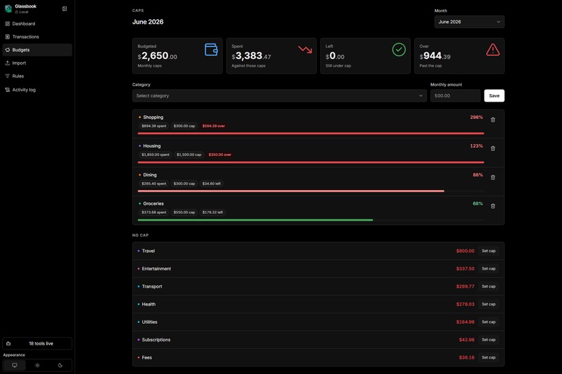
Task: Click the Budgets piggy bank icon
Action: 8,49
